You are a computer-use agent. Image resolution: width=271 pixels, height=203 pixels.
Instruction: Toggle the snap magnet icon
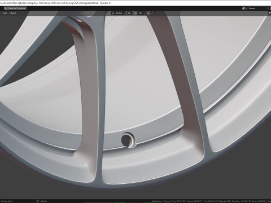pyautogui.click(x=135, y=13)
